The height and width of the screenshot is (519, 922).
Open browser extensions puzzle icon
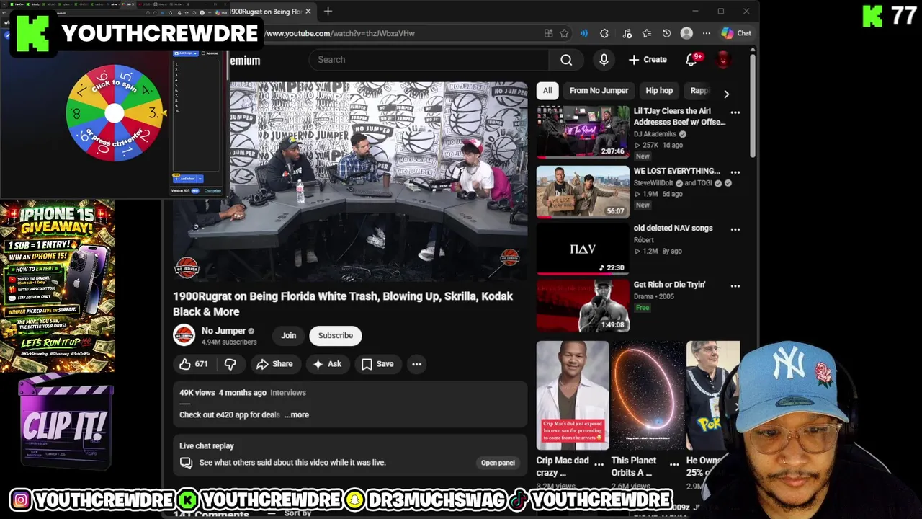click(604, 33)
